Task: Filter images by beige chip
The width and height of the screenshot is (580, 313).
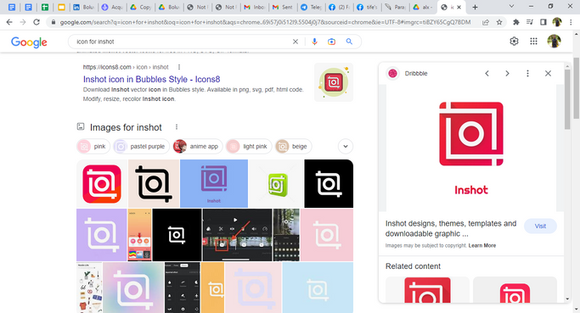Action: coord(293,147)
